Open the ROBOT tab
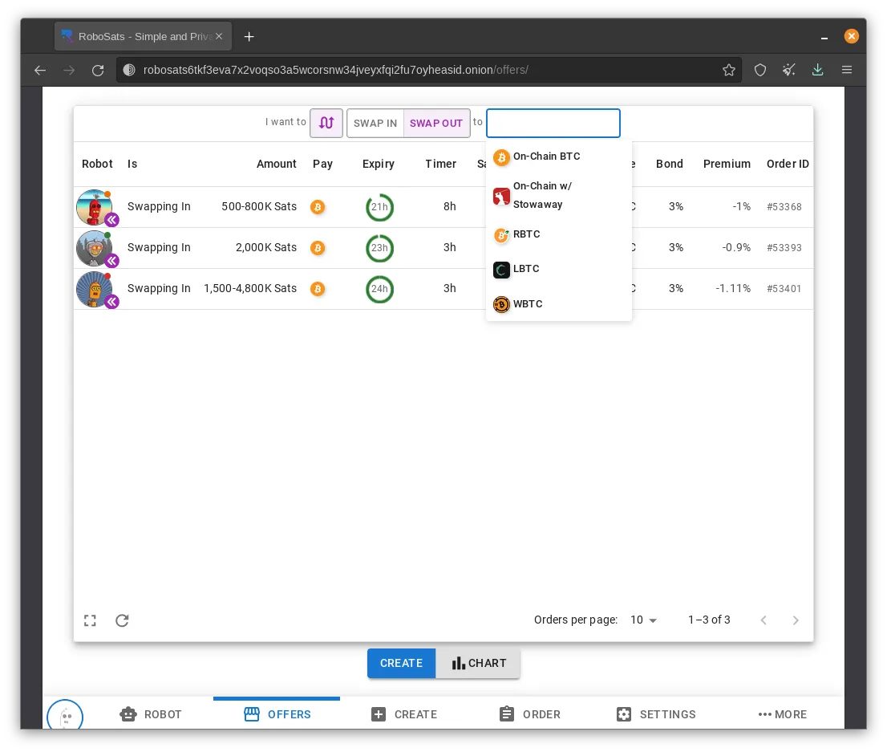The width and height of the screenshot is (887, 752). pyautogui.click(x=151, y=714)
